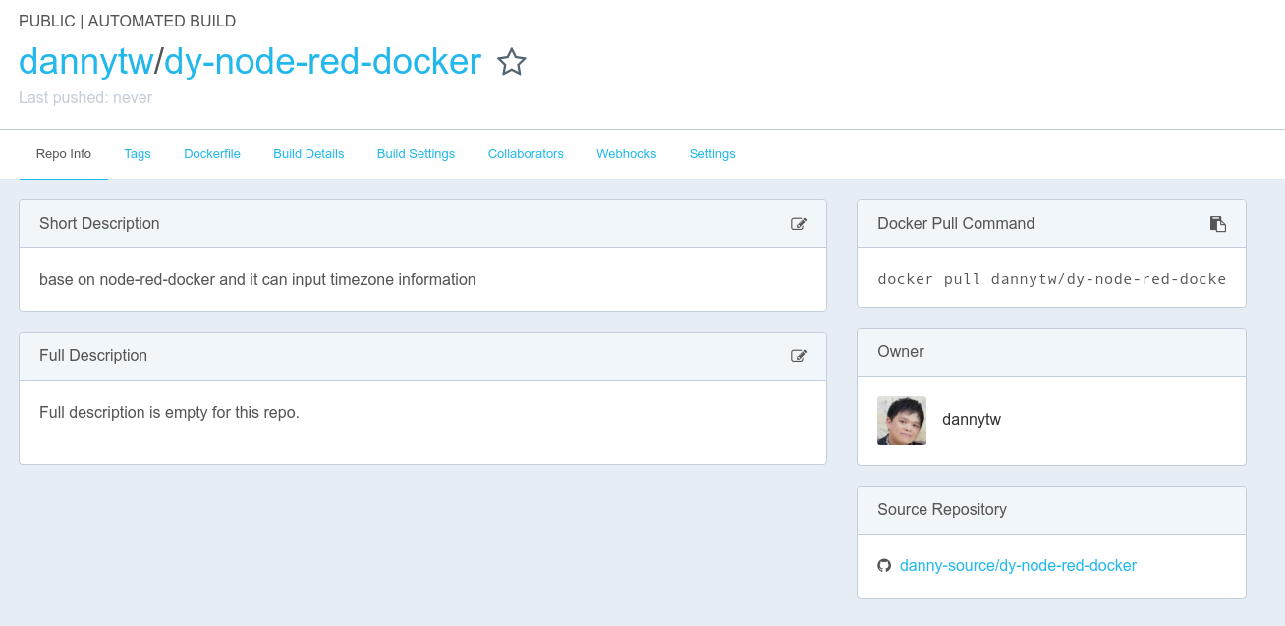Select the Collaborators tab

(x=526, y=154)
